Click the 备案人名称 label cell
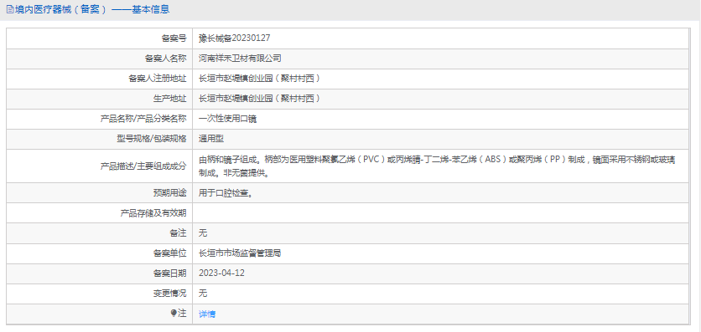The height and width of the screenshot is (332, 701). [100, 59]
